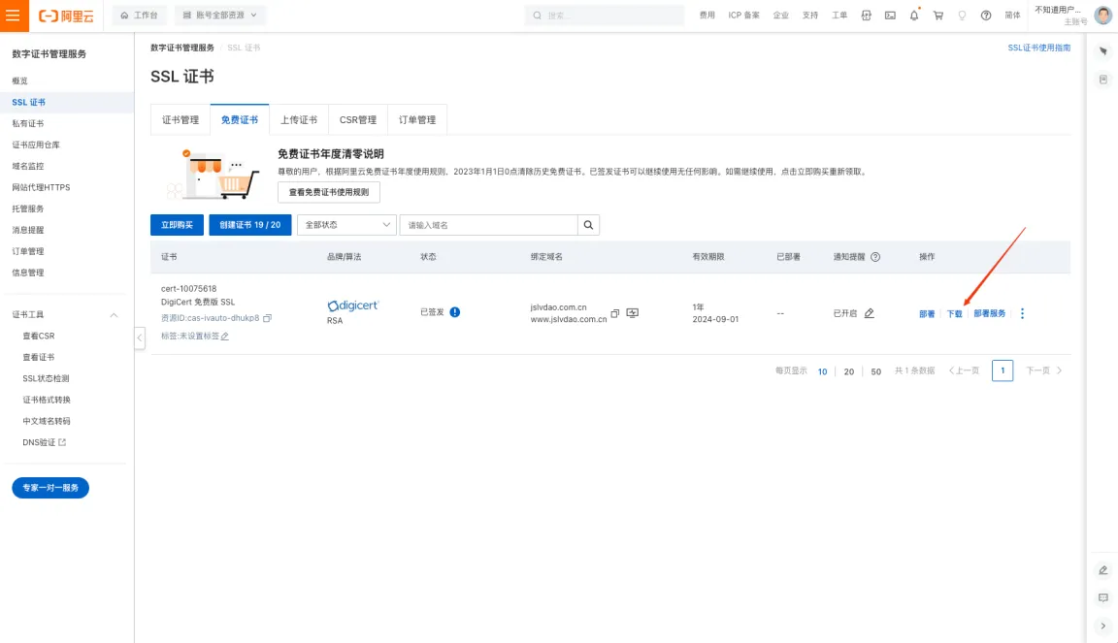This screenshot has height=643, width=1118.
Task: Click the blue info icon next to 已签发
Action: 455,312
